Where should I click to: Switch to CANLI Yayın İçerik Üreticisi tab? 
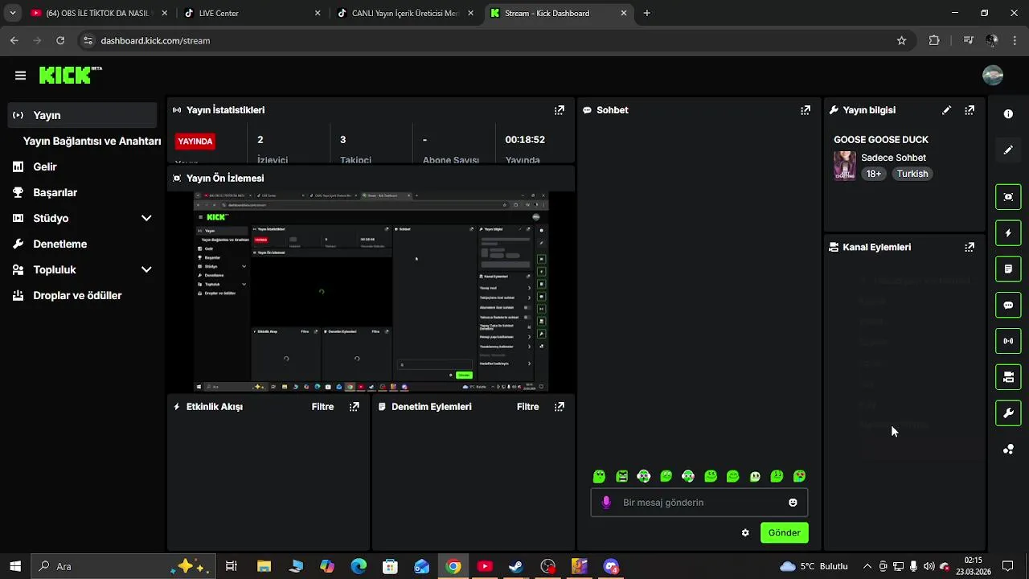(404, 13)
